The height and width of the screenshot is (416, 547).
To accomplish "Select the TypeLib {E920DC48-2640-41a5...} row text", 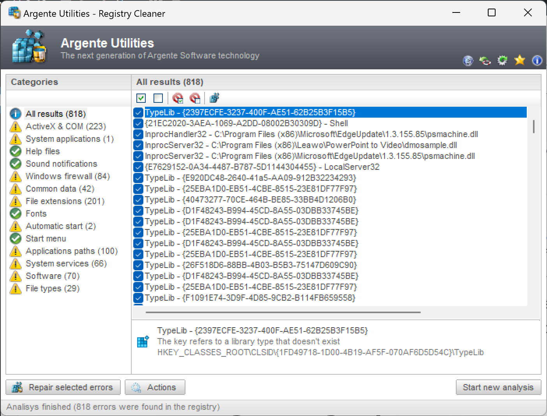I will (x=251, y=178).
